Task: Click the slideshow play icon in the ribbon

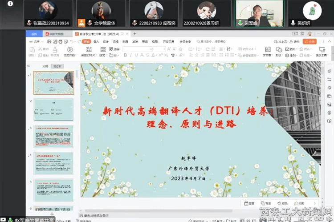Action: (70, 49)
